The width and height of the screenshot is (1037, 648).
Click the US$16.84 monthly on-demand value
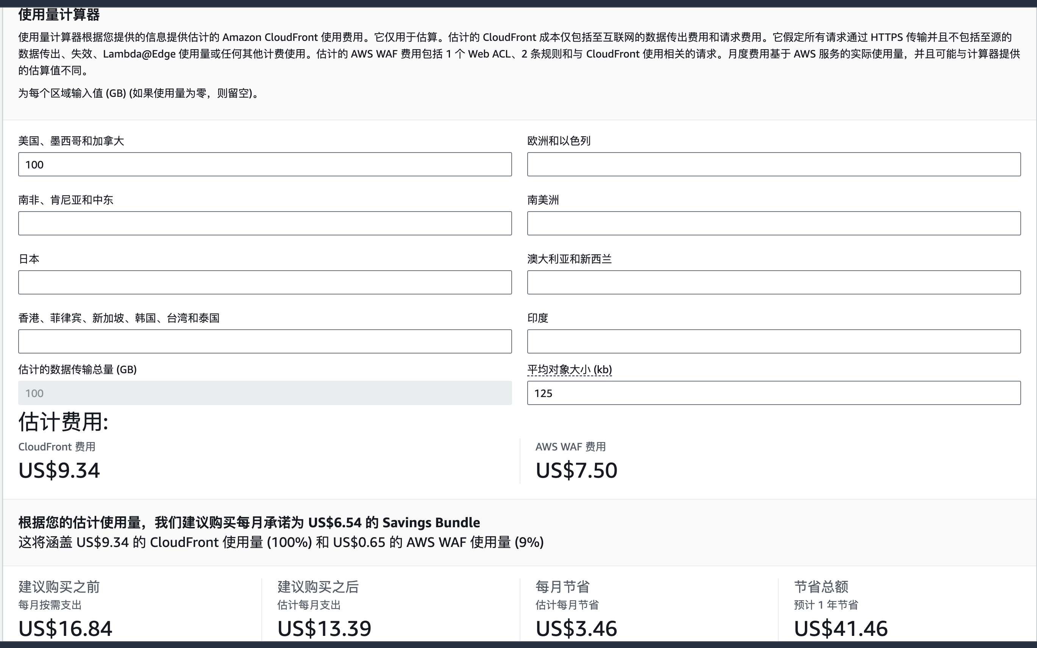tap(65, 629)
